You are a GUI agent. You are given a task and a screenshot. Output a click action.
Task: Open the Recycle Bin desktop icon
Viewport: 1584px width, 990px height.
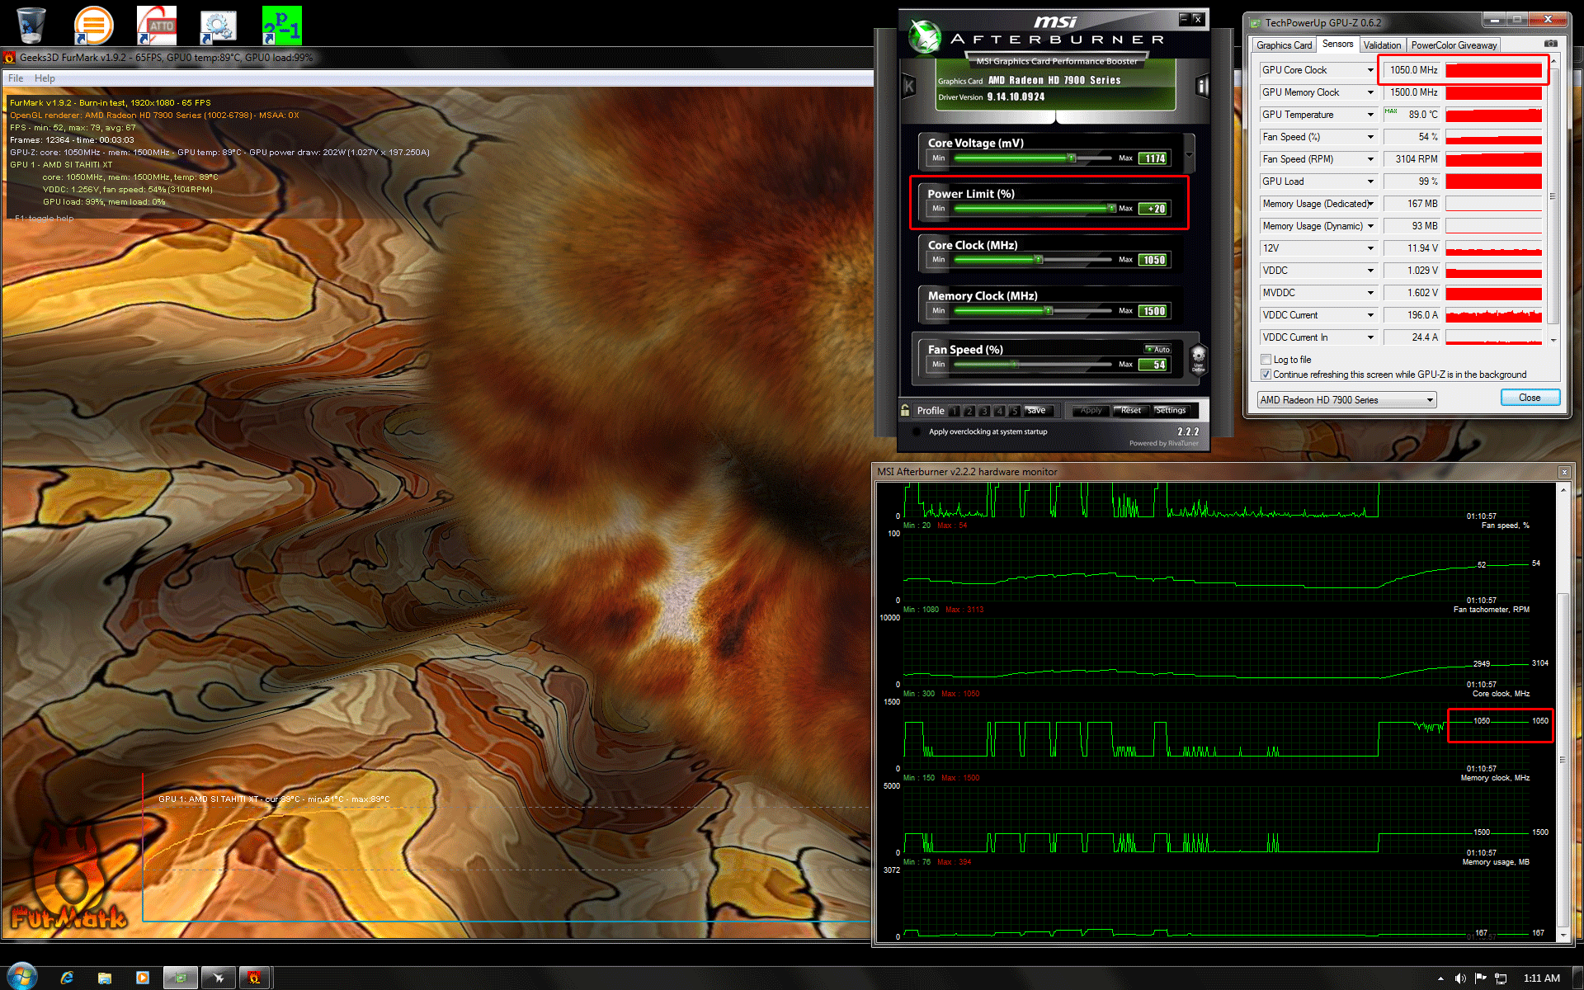31,25
